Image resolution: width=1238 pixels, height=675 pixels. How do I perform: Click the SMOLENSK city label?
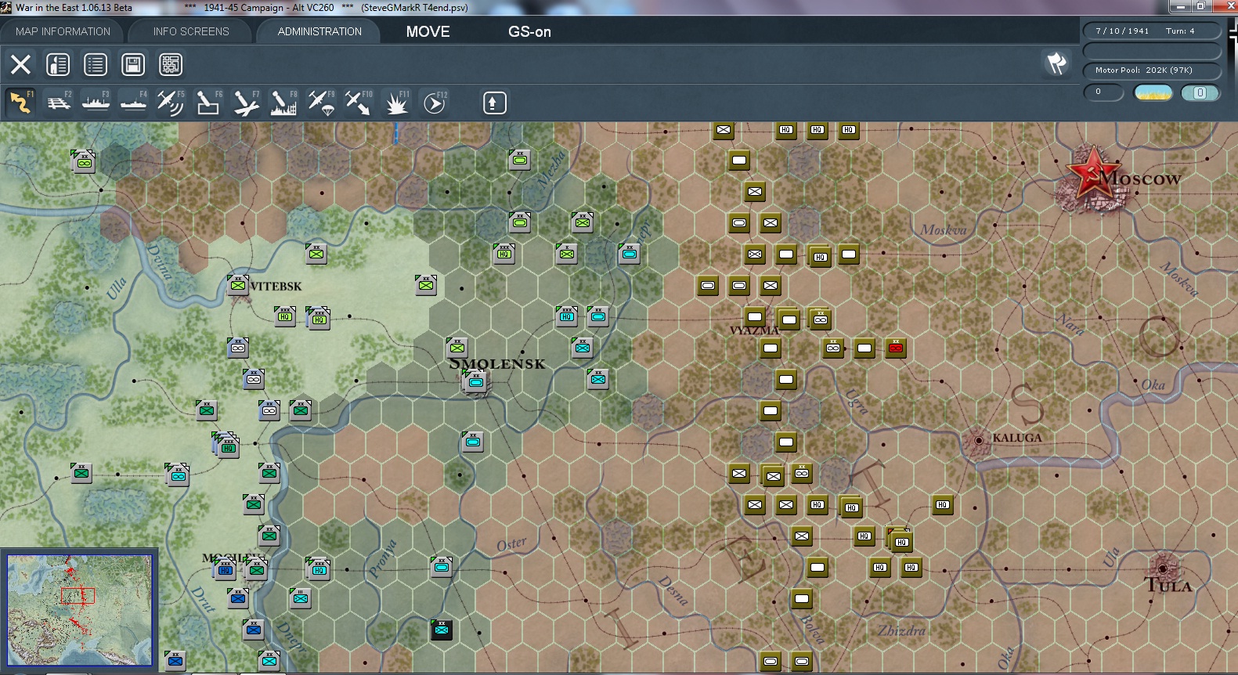click(497, 363)
